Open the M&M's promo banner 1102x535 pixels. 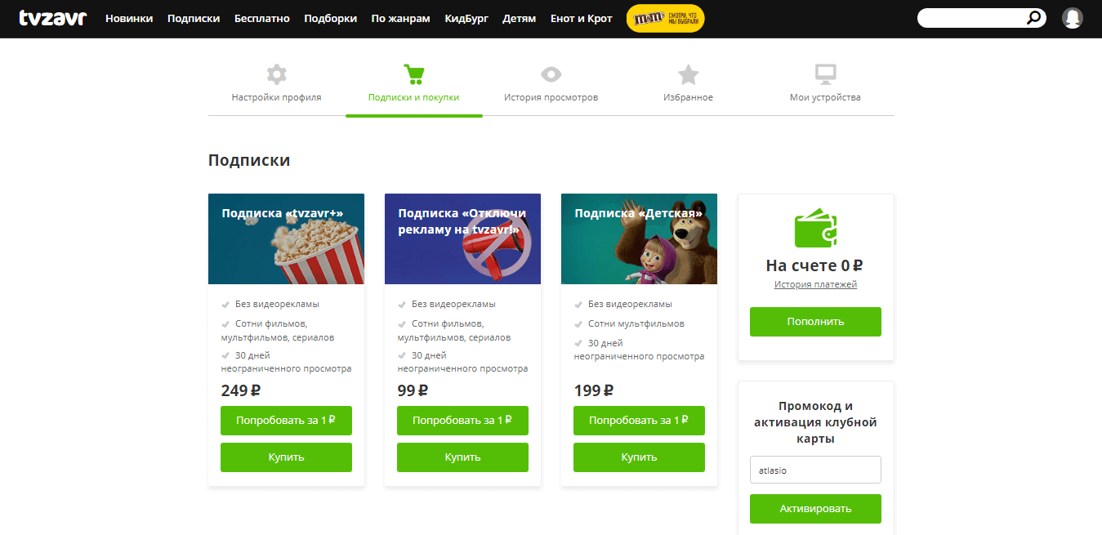tap(665, 18)
